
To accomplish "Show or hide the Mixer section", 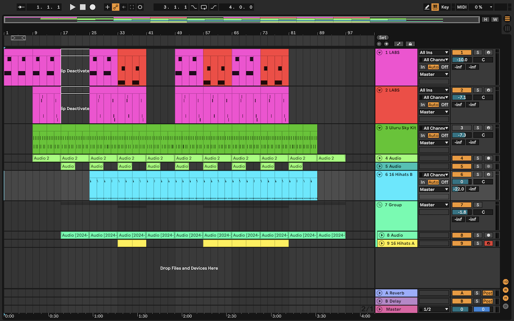I will click(x=506, y=298).
